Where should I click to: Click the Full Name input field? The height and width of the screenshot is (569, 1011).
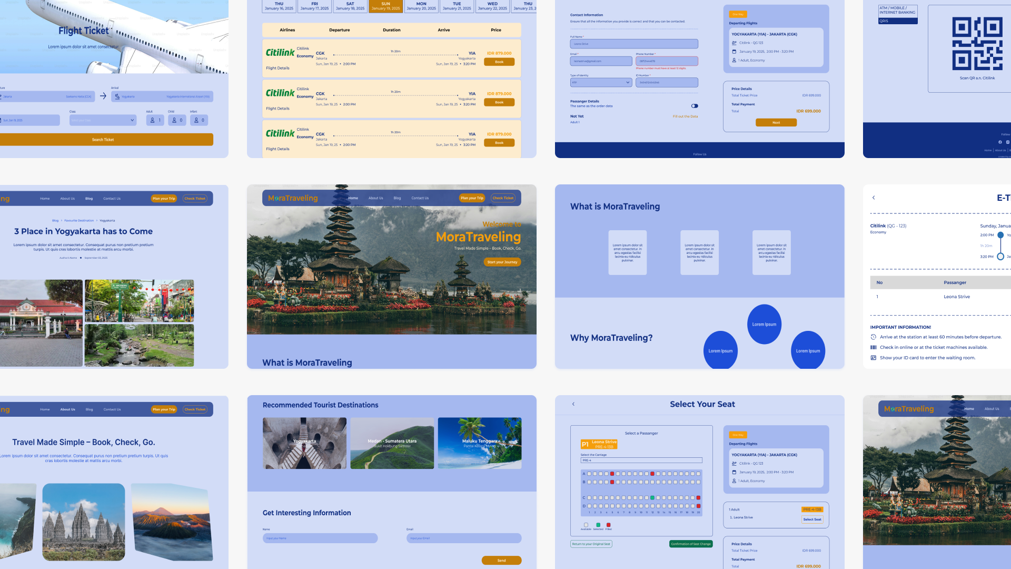(634, 44)
